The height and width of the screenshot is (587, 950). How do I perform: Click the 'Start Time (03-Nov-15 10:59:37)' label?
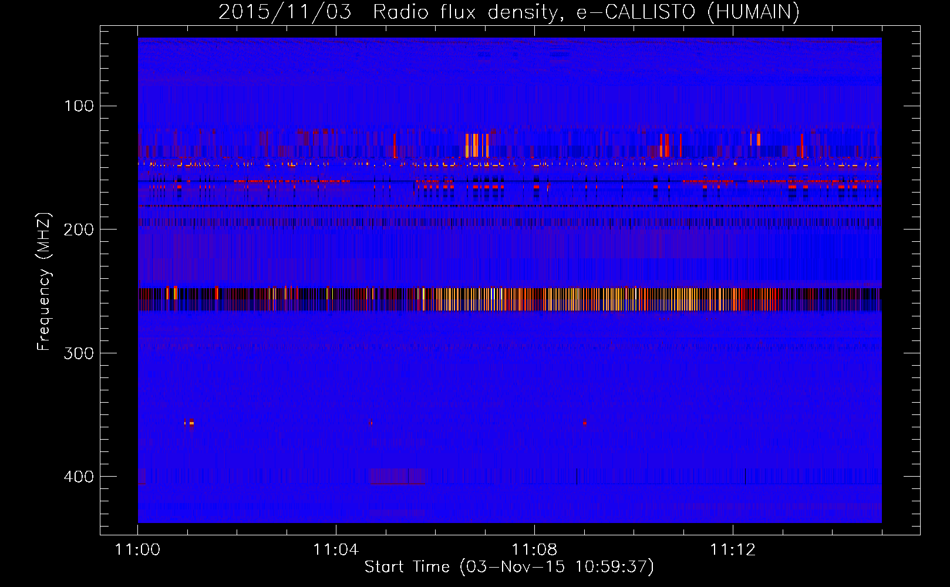509,567
